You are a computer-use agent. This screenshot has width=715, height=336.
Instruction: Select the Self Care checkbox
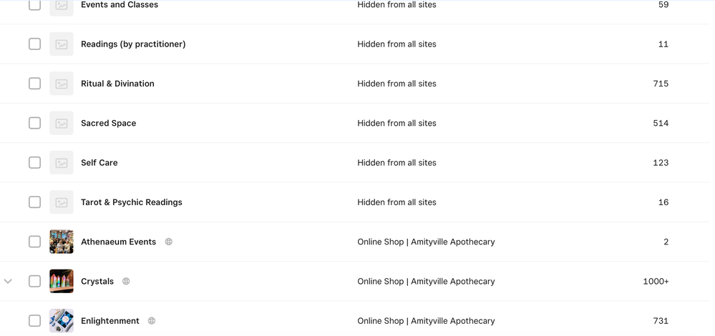(x=34, y=163)
